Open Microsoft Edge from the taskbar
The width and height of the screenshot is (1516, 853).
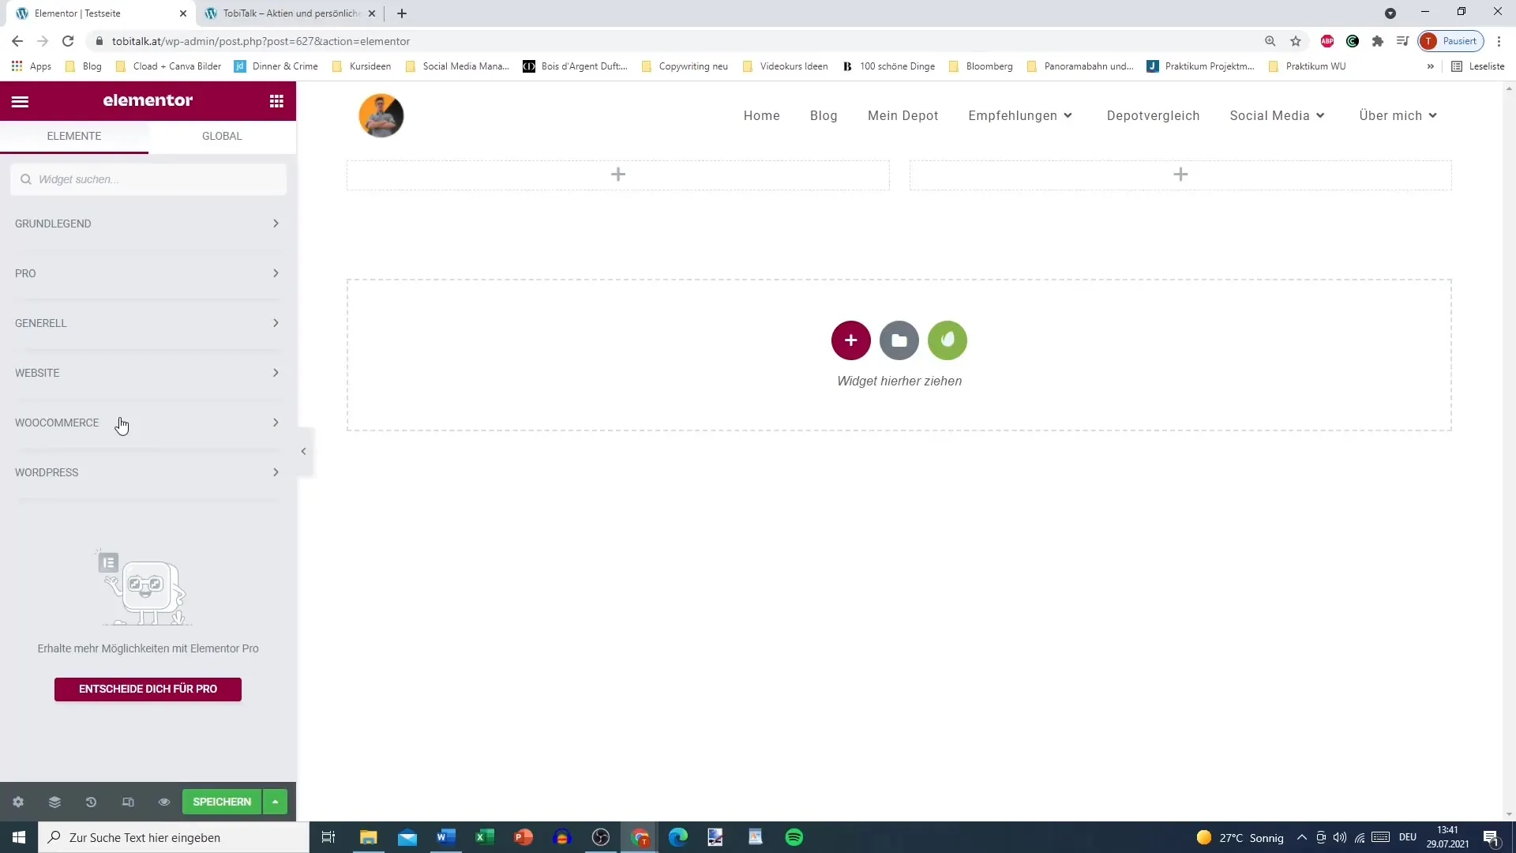point(678,837)
